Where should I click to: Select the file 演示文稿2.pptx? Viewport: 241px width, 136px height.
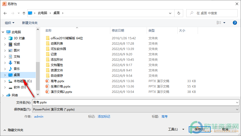61,92
